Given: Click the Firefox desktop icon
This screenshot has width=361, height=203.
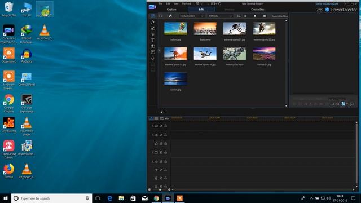Looking at the screenshot, I should [9, 171].
